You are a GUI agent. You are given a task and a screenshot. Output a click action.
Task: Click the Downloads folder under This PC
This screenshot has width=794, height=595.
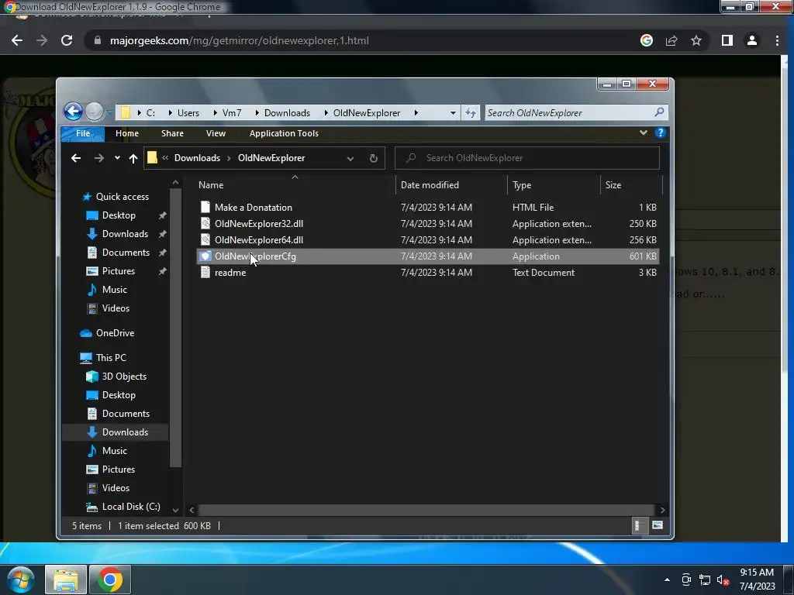tap(125, 432)
